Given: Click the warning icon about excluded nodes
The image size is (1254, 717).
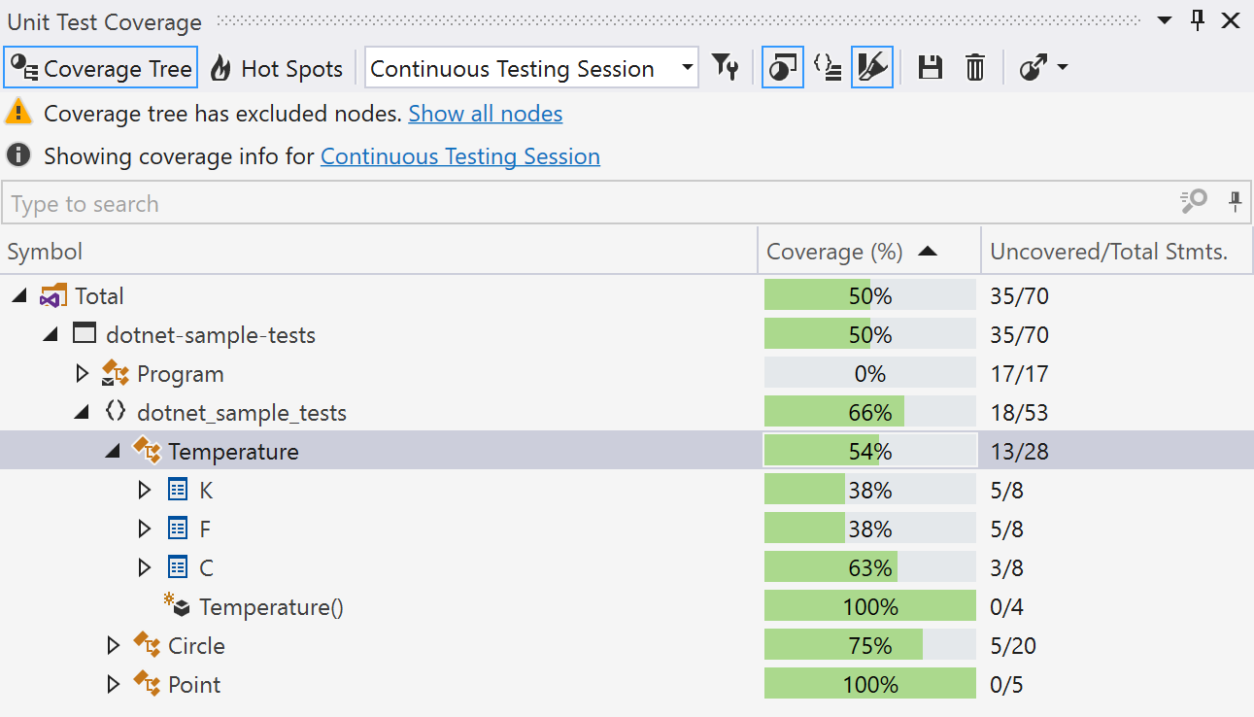Looking at the screenshot, I should click(x=17, y=113).
